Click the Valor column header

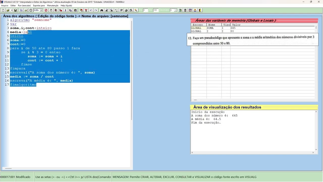coord(273,25)
